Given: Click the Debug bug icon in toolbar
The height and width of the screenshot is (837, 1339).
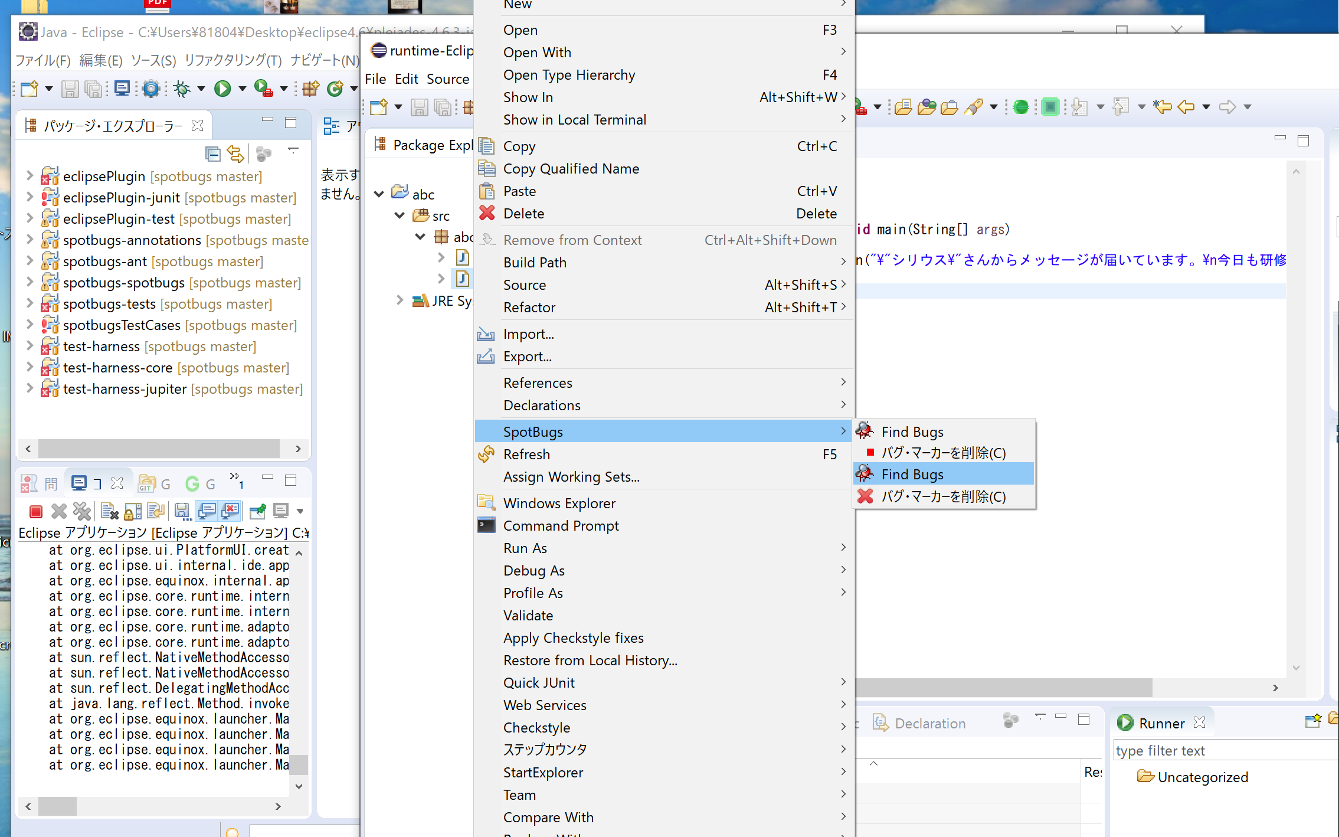Looking at the screenshot, I should (182, 89).
